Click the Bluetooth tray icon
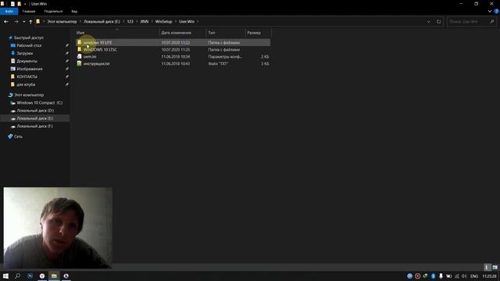This screenshot has width=500, height=281. click(433, 276)
